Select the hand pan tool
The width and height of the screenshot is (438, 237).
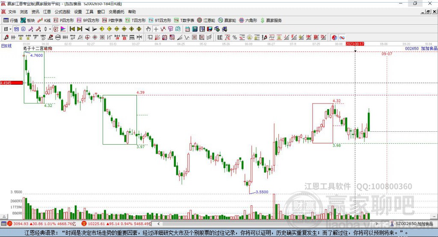coord(148,29)
